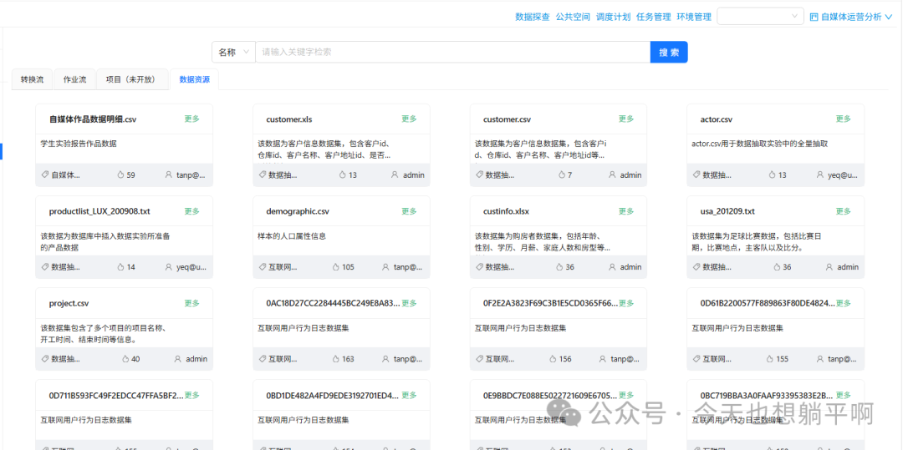Image resolution: width=903 pixels, height=450 pixels.
Task: Open the productlist_LUX_200908.txt card title
Action: click(99, 211)
